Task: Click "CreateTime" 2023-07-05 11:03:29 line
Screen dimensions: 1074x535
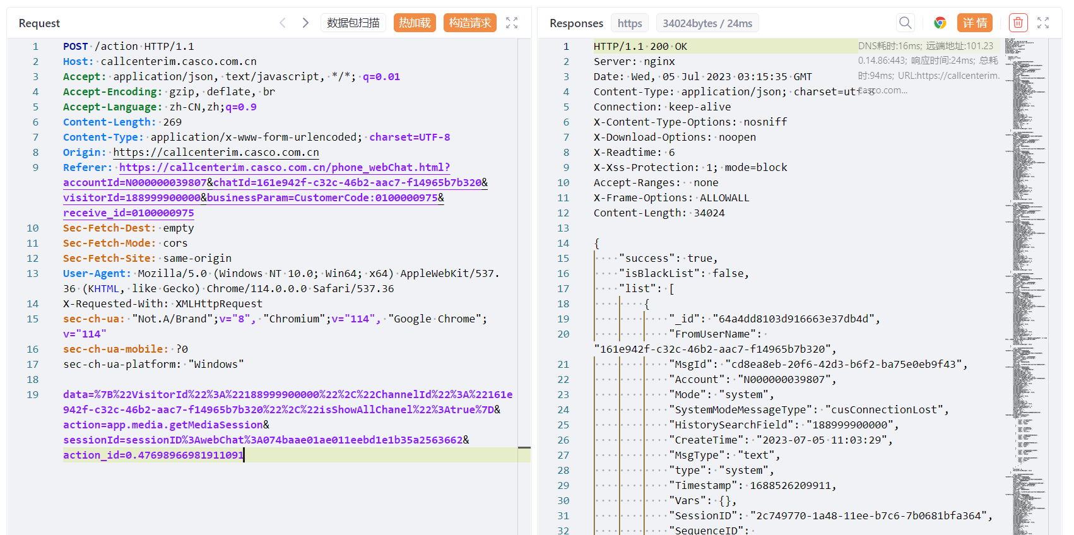Action: (x=781, y=440)
